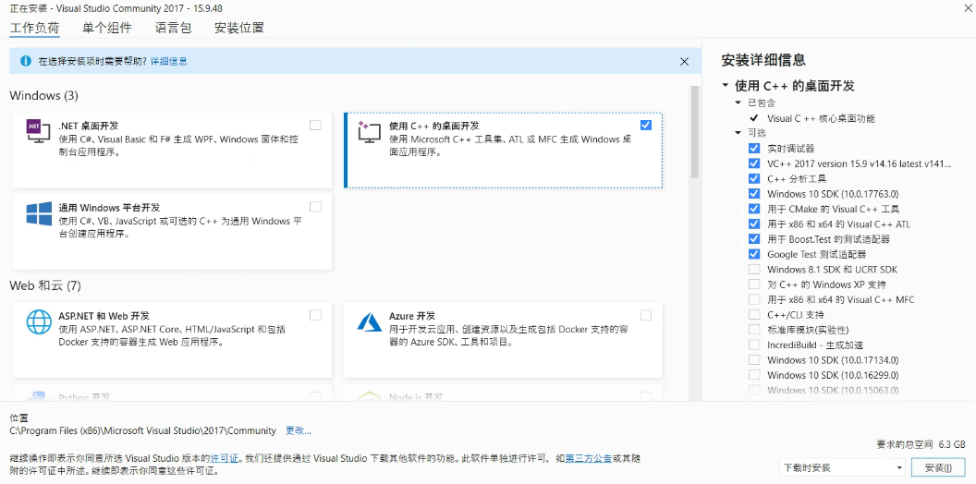
Task: Check IncrediBuild - 生成加速 component
Action: tap(754, 345)
